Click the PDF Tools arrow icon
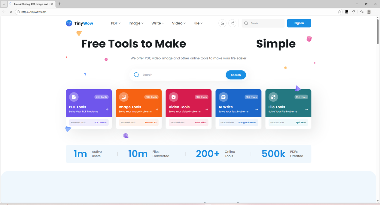This screenshot has height=205, width=380. 107,109
